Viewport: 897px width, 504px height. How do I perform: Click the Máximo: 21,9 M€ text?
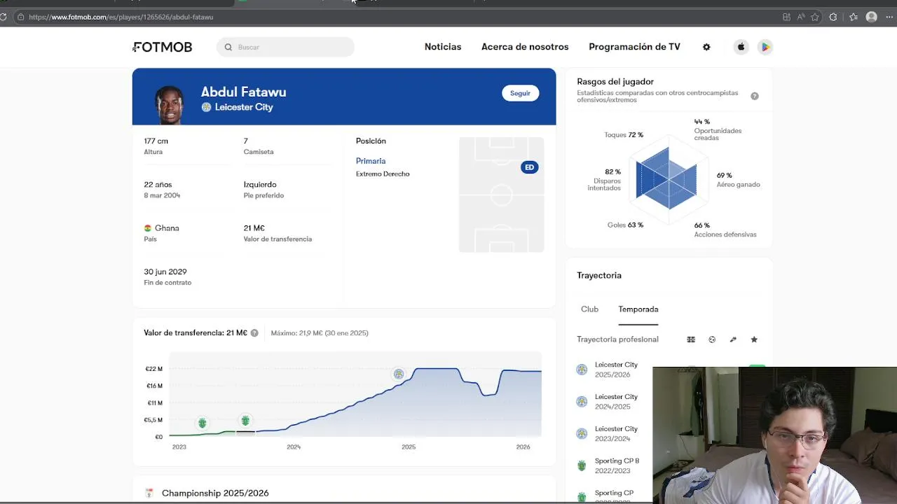click(320, 333)
